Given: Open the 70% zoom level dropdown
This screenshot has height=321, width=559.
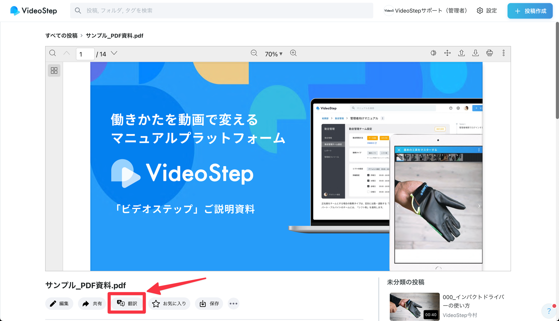Looking at the screenshot, I should [273, 54].
